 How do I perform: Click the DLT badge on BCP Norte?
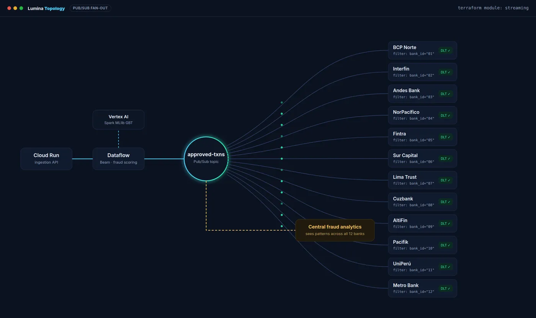coord(445,51)
